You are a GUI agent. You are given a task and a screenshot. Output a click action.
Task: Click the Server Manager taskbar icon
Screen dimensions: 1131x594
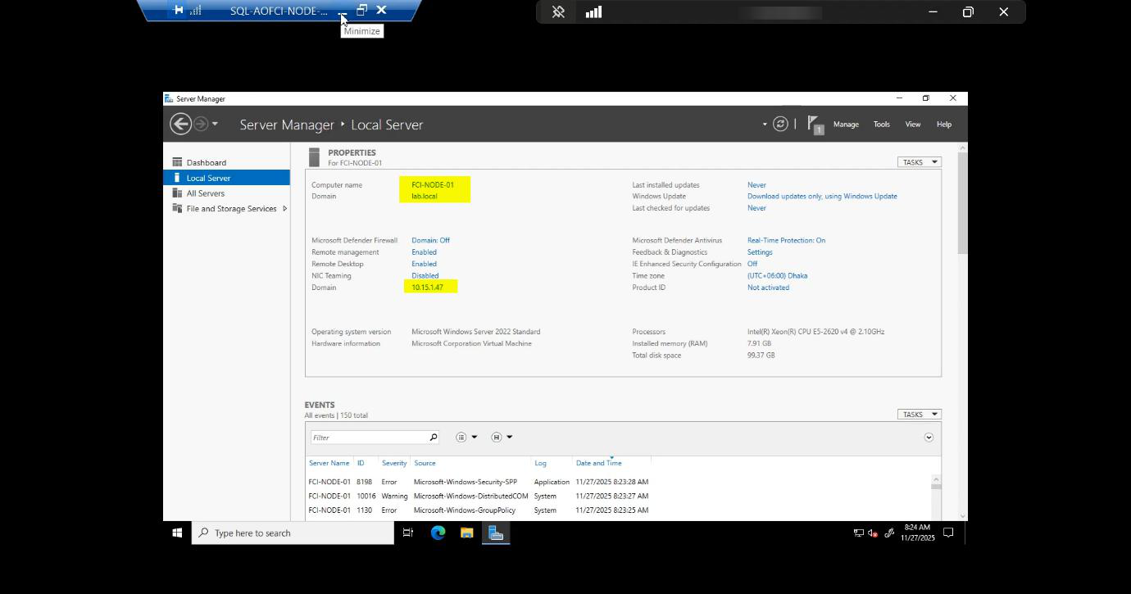(x=496, y=533)
